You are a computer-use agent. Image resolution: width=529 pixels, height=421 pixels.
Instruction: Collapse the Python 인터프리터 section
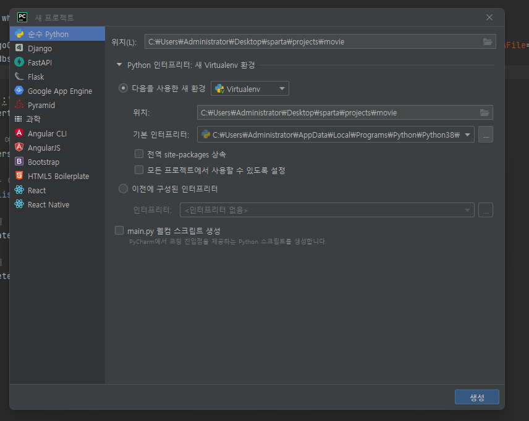[x=119, y=64]
